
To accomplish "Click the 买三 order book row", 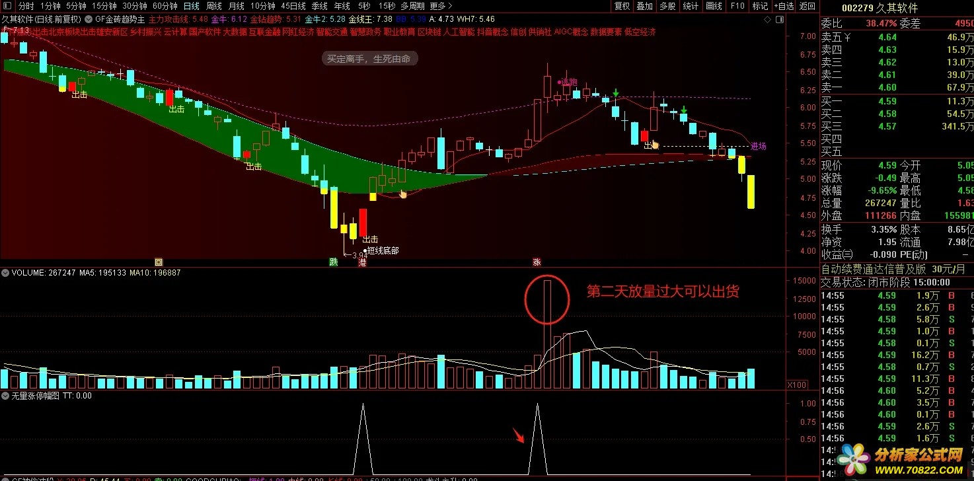I will coord(897,126).
